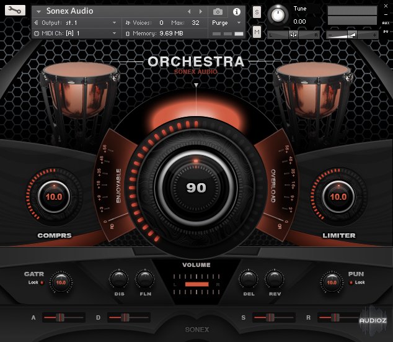Viewport: 393px width, 342px height.
Task: Click the FLN flanger knob
Action: [x=145, y=279]
